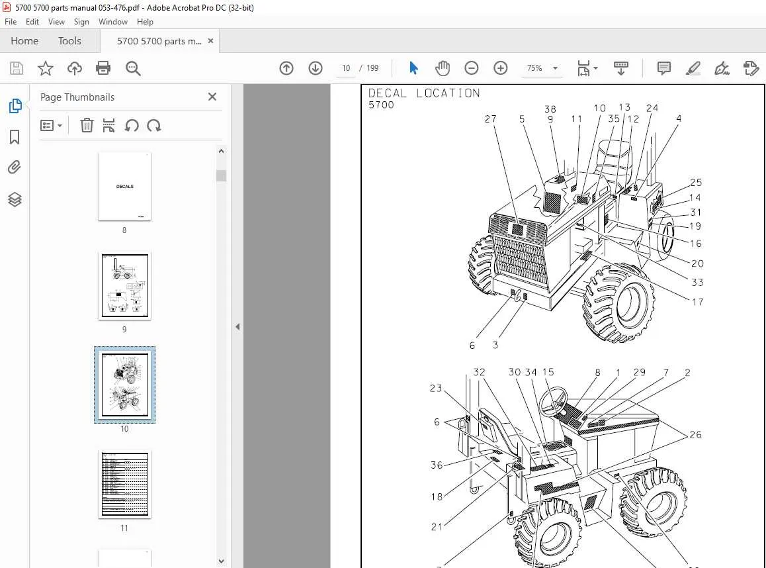Open the Edit menu
The width and height of the screenshot is (766, 568).
pos(32,21)
